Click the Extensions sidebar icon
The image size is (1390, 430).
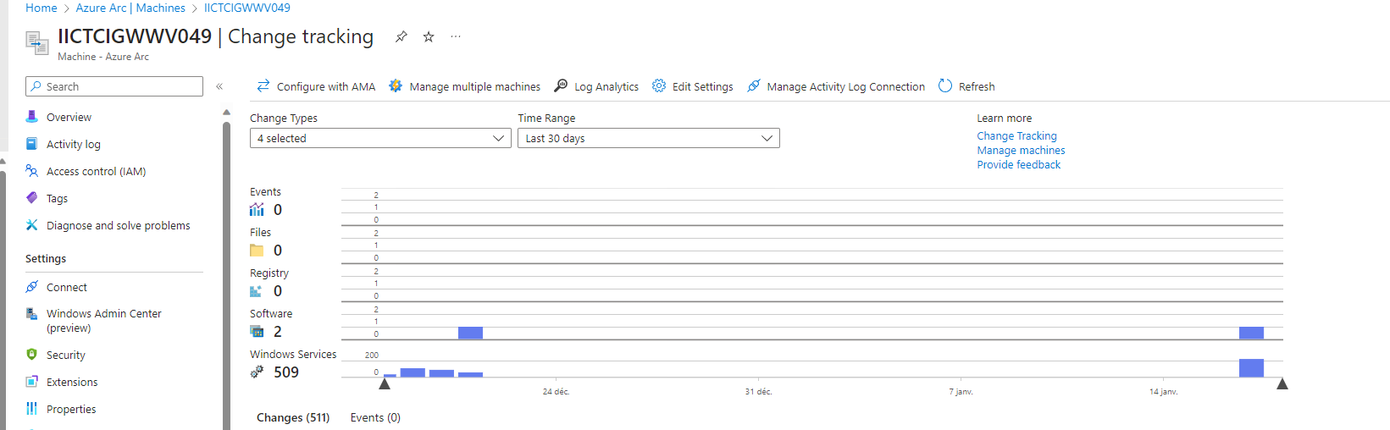tap(32, 381)
